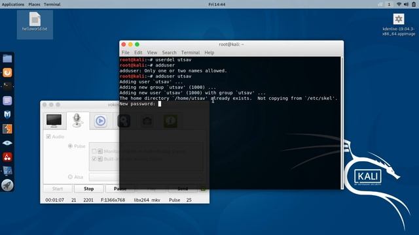Open the terminal File menu
This screenshot has width=419, height=235.
[x=125, y=52]
